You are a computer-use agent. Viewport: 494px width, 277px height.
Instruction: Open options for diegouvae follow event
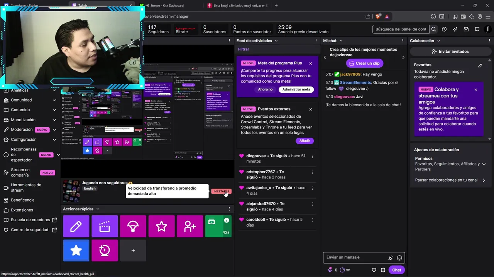click(x=313, y=156)
